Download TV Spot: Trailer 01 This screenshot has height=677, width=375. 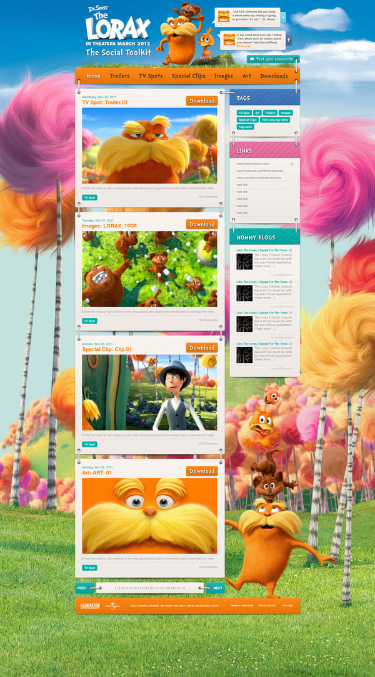tap(202, 101)
